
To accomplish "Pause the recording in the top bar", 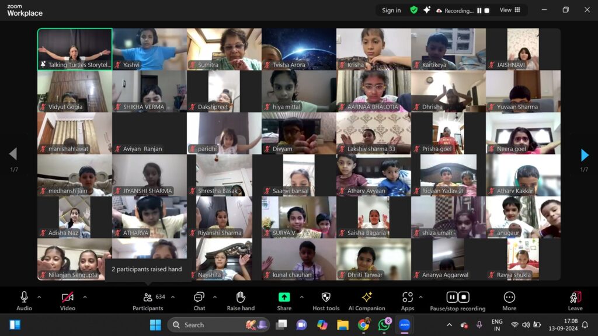I will click(479, 10).
